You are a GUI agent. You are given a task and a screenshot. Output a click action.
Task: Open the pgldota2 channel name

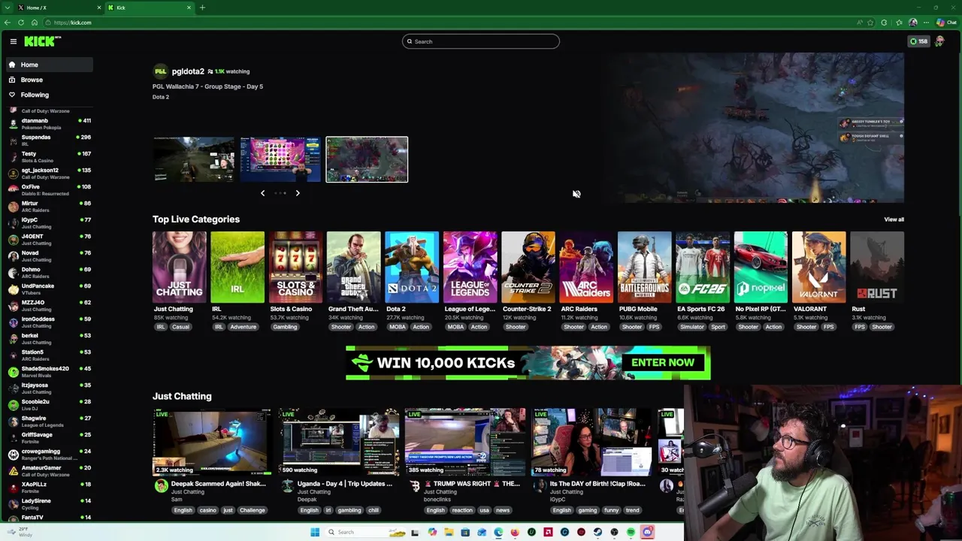click(x=188, y=71)
